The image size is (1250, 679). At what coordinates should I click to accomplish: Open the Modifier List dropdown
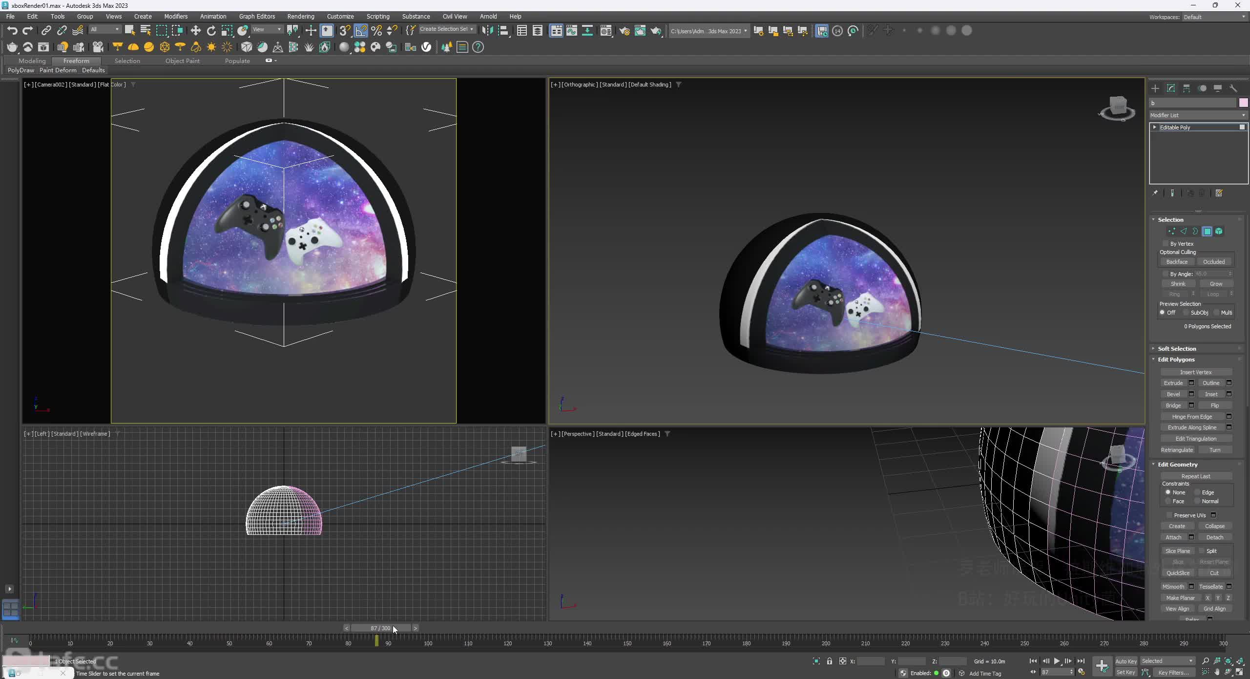[x=1198, y=115]
